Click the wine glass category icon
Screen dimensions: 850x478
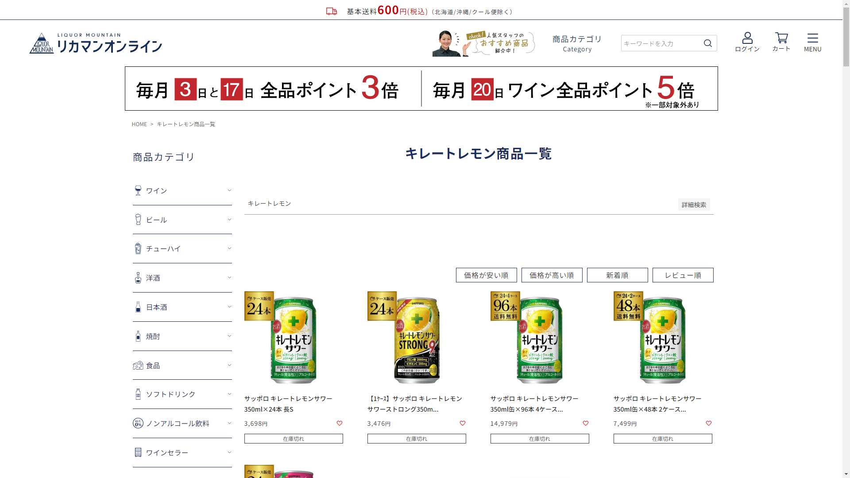[x=138, y=191]
